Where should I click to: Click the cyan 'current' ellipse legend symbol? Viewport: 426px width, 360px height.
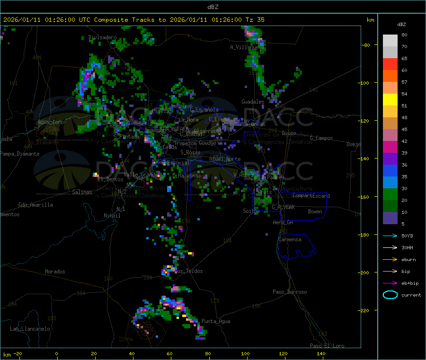pos(390,295)
